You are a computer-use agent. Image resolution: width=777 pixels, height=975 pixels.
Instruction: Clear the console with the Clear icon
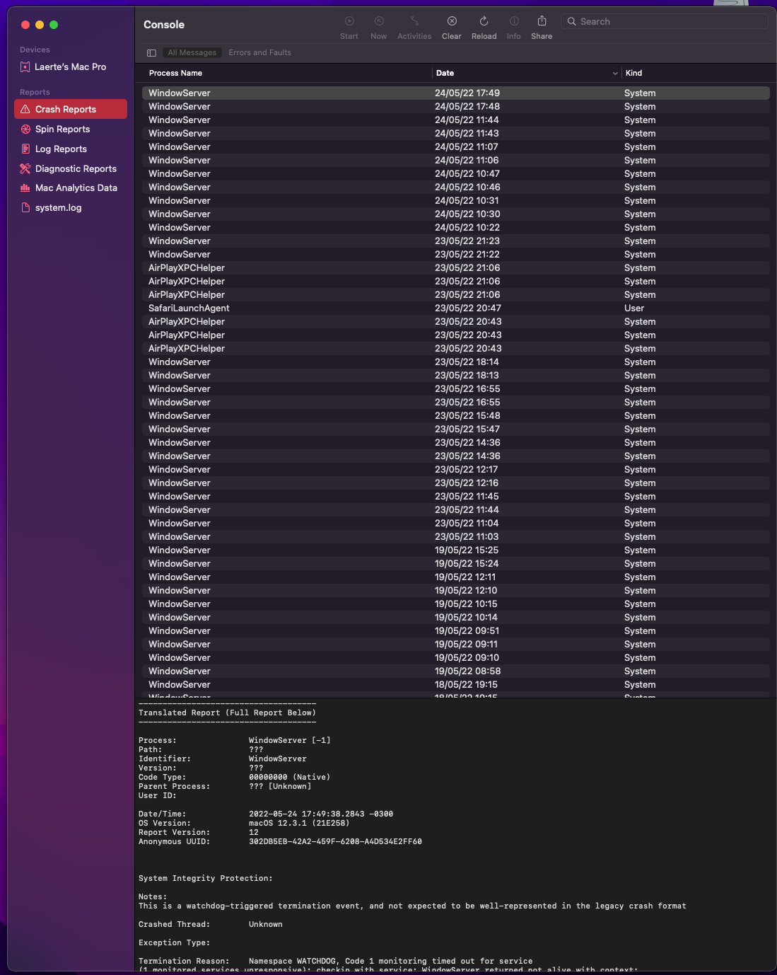452,21
